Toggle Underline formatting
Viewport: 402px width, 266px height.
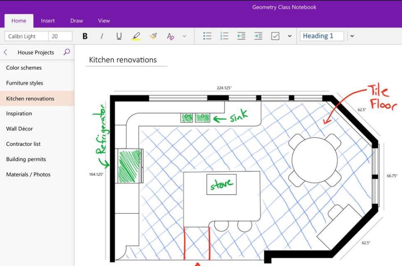119,36
